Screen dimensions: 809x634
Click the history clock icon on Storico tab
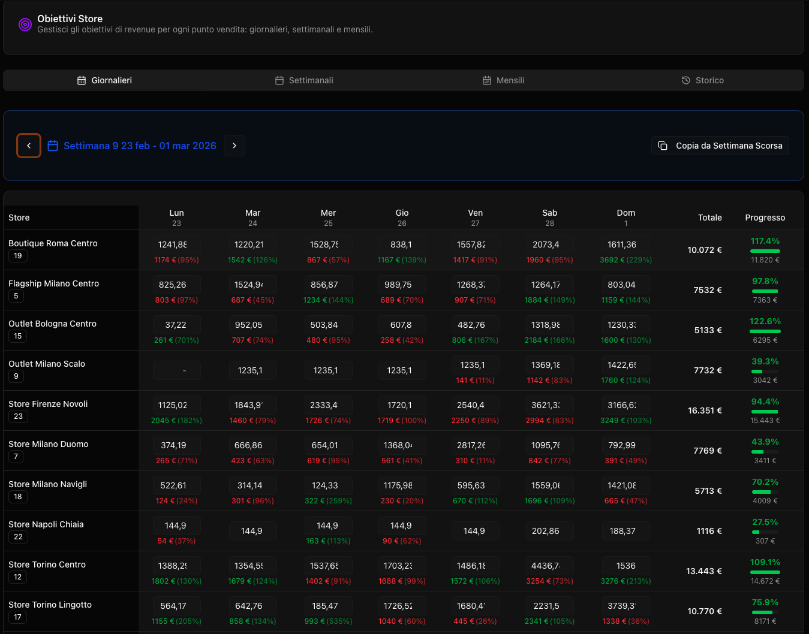click(x=686, y=80)
